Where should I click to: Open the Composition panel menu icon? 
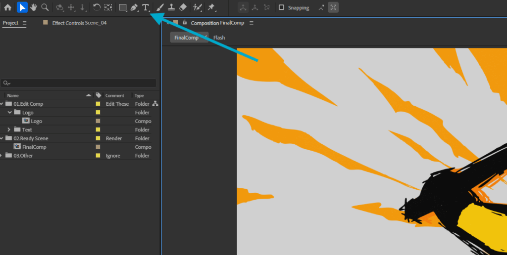(x=252, y=23)
